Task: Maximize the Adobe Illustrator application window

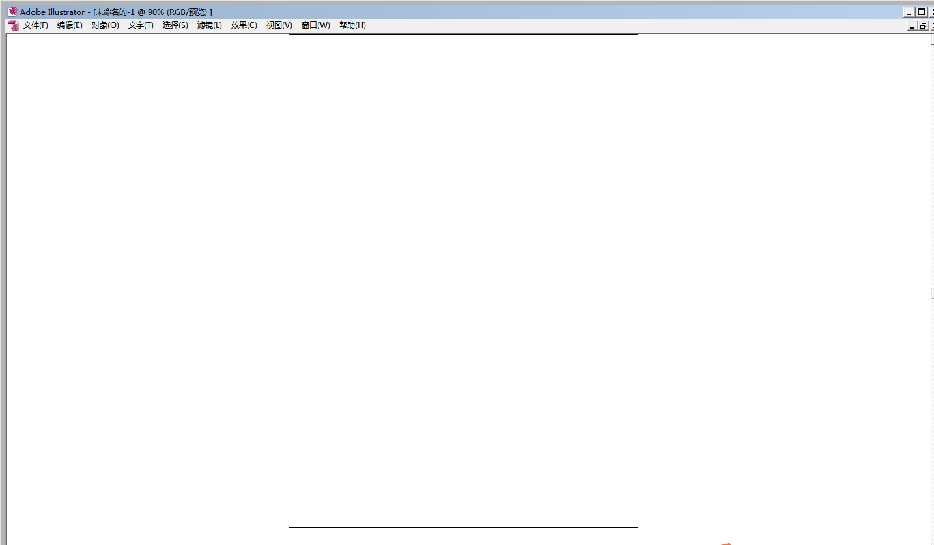Action: coord(922,12)
